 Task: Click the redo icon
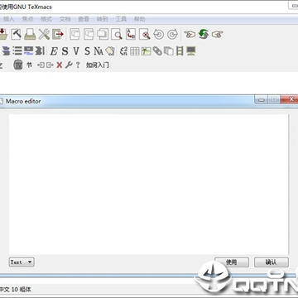click(x=172, y=34)
